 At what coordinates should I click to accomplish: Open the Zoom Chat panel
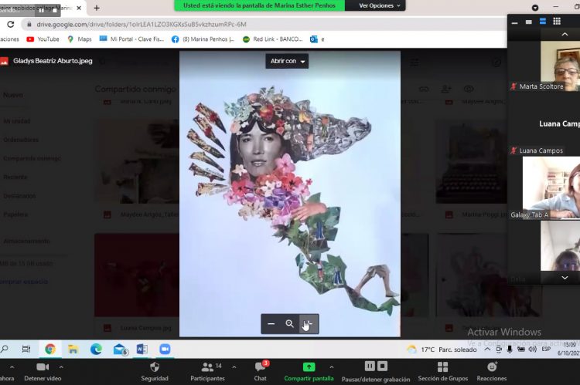(261, 371)
